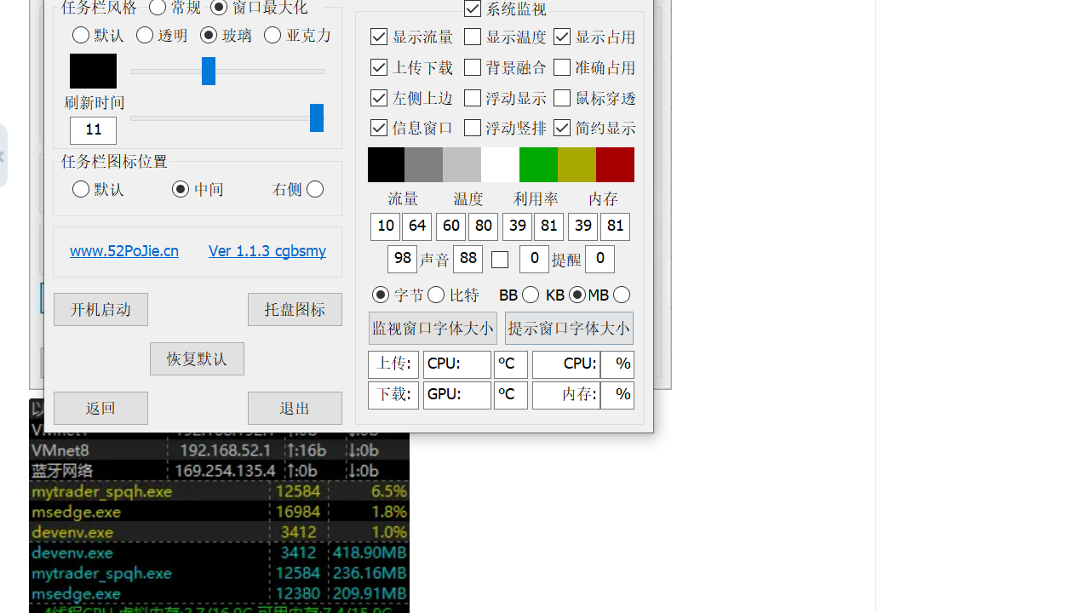This screenshot has width=1090, height=613.
Task: Click the 刷新时间 input showing 11
Action: pyautogui.click(x=93, y=130)
